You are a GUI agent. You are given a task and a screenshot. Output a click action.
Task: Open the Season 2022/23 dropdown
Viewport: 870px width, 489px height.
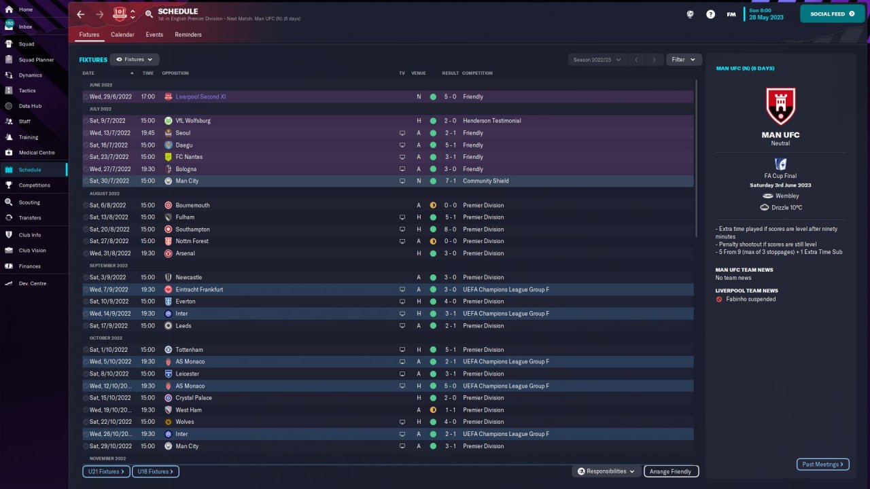click(x=597, y=60)
